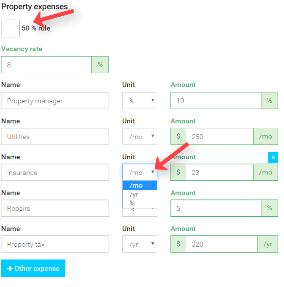Open the Property manager unit dropdown
Viewport: 284px width, 287px height.
tap(140, 100)
